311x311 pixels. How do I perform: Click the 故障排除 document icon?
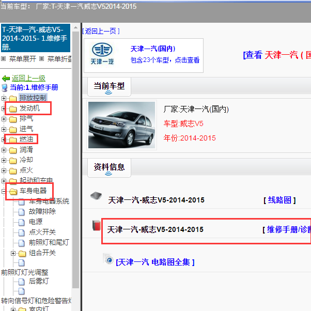[x=22, y=212]
